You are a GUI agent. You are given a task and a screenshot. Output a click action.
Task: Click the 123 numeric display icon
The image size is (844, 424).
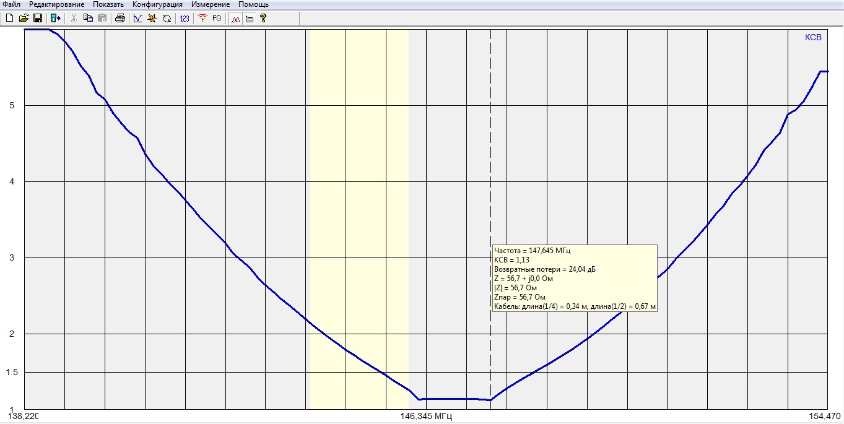(x=185, y=19)
